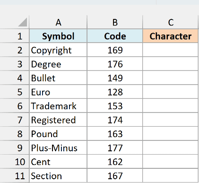Image resolution: width=199 pixels, height=183 pixels.
Task: Select the Registered cell
Action: coord(58,120)
